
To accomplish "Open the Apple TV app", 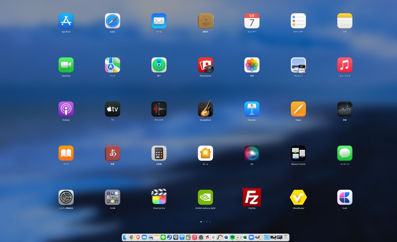I will click(x=112, y=109).
